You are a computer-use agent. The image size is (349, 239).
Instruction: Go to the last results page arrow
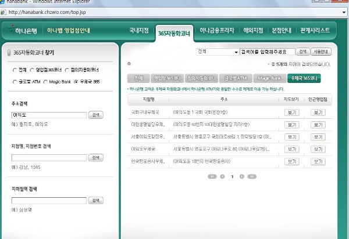pyautogui.click(x=252, y=176)
